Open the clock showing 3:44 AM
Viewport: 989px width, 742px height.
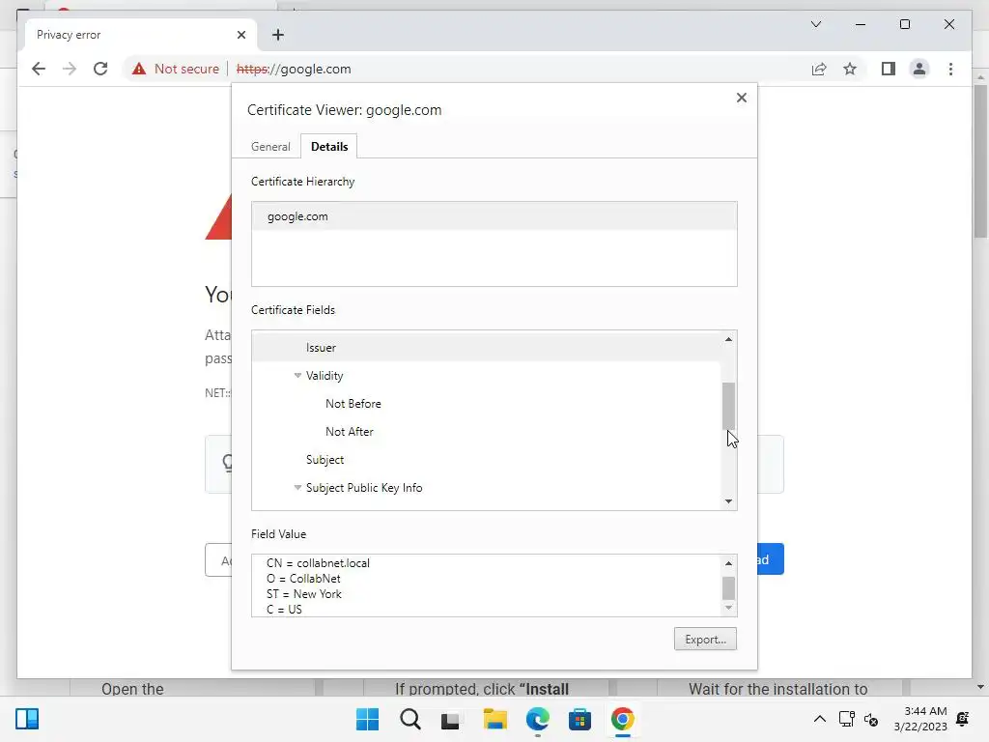(x=920, y=719)
